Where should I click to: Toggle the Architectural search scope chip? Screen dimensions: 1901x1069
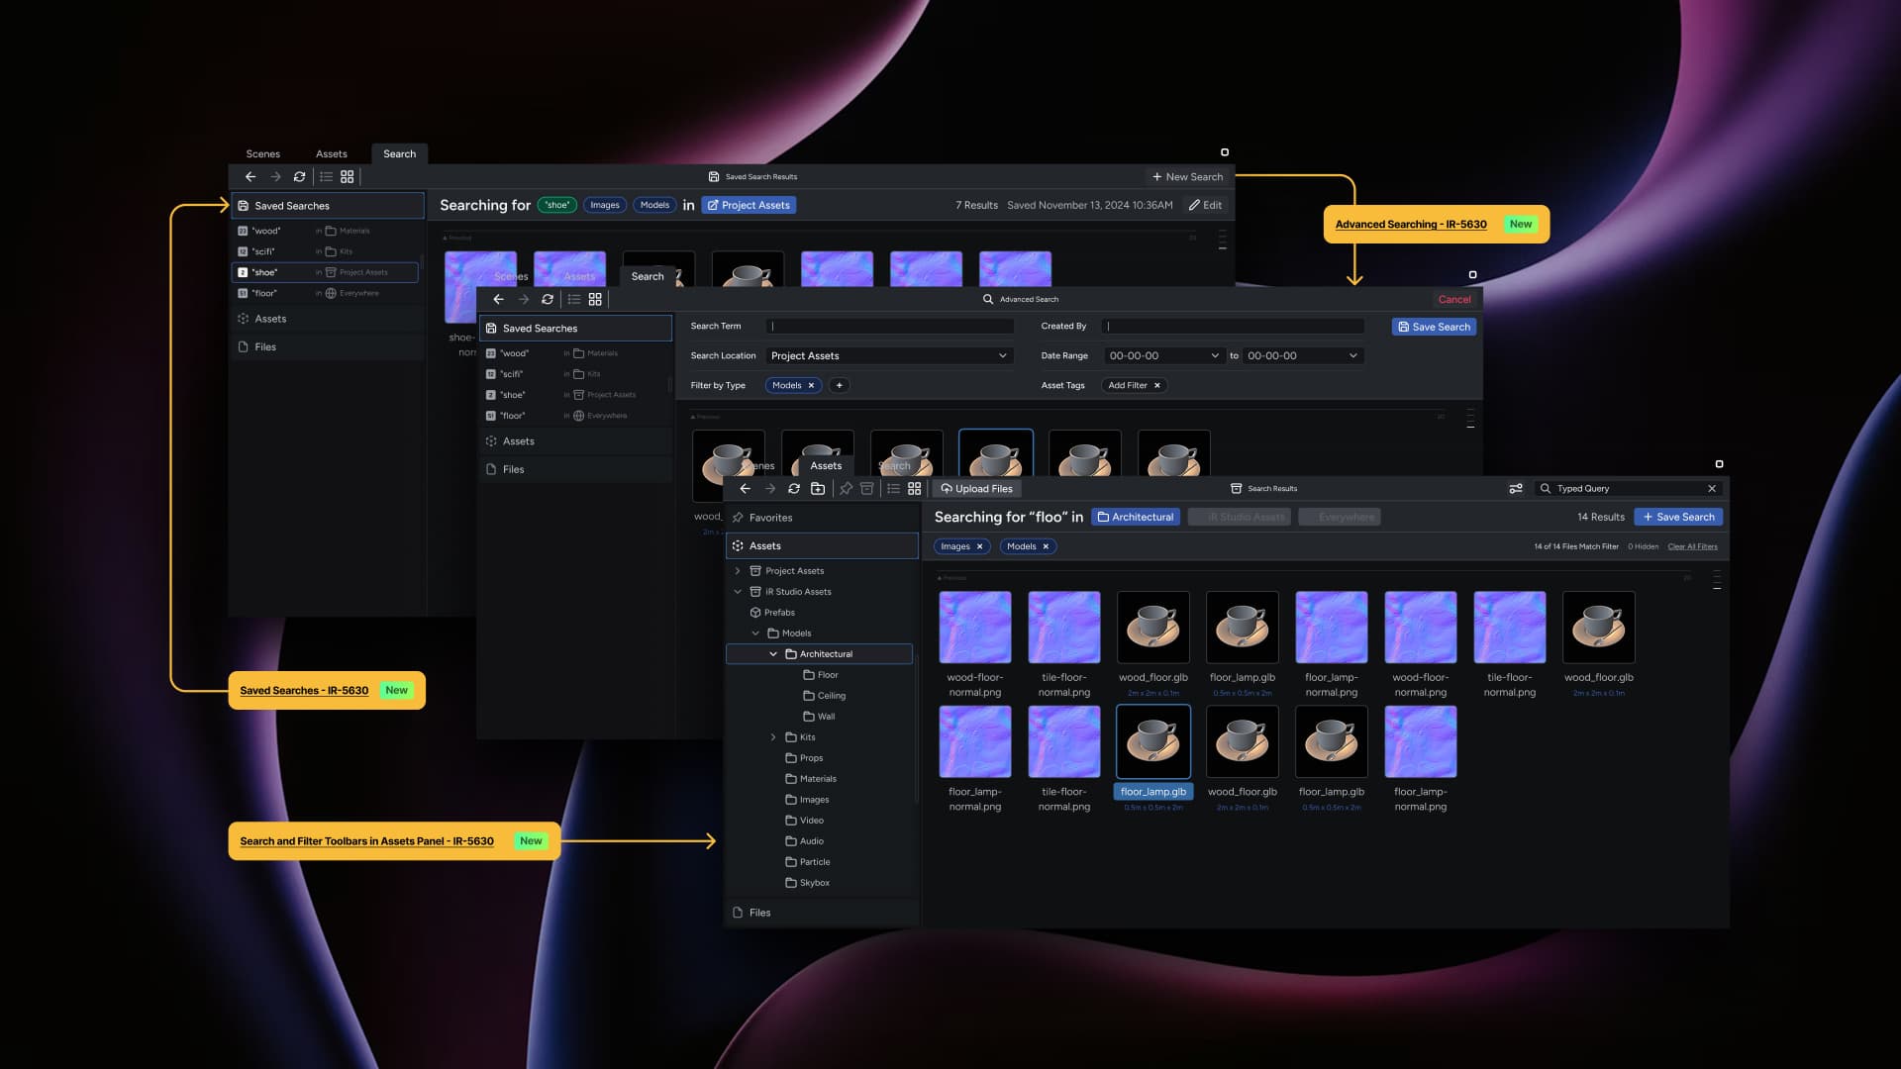pos(1136,517)
